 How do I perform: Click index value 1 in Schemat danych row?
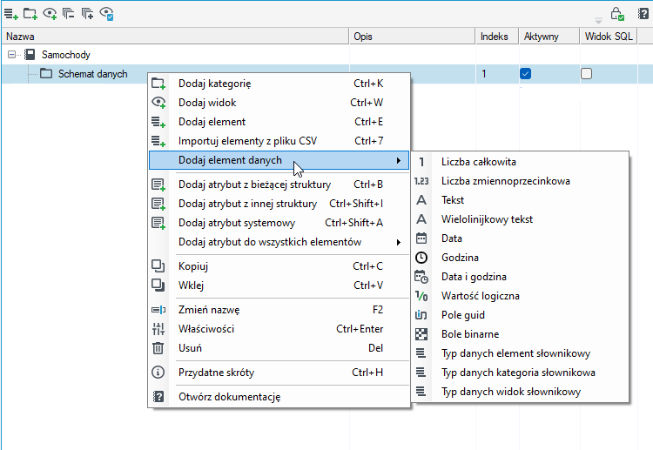pos(484,74)
